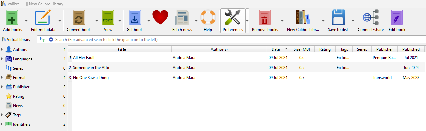The image size is (426, 131).
Task: Expand the Publisher category in sidebar
Action: pyautogui.click(x=2, y=87)
